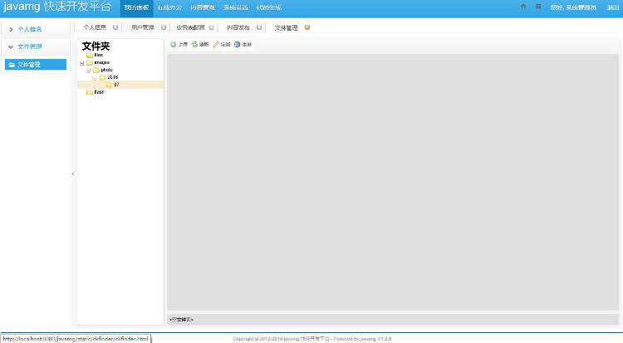The image size is (623, 343).
Task: Select the 2018 folder label
Action: 112,77
